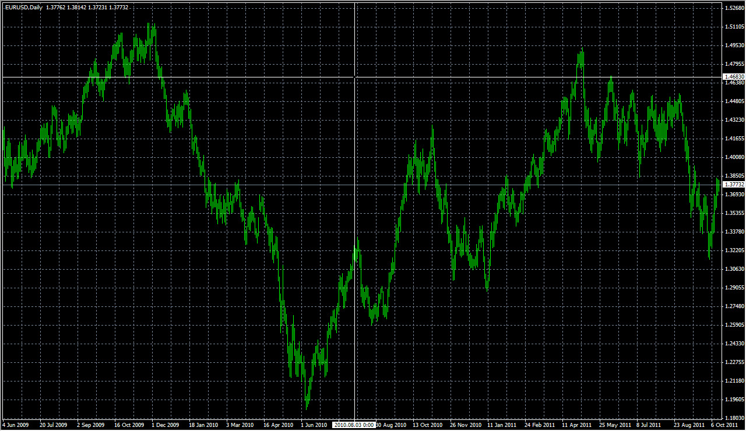746x431 pixels.
Task: Click price axis value 1.30630
Action: tap(734, 269)
